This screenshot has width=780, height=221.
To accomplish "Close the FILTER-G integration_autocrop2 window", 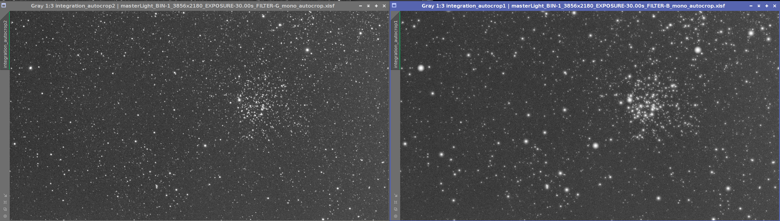I will (x=384, y=6).
